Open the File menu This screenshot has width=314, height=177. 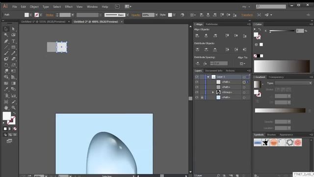click(x=15, y=6)
